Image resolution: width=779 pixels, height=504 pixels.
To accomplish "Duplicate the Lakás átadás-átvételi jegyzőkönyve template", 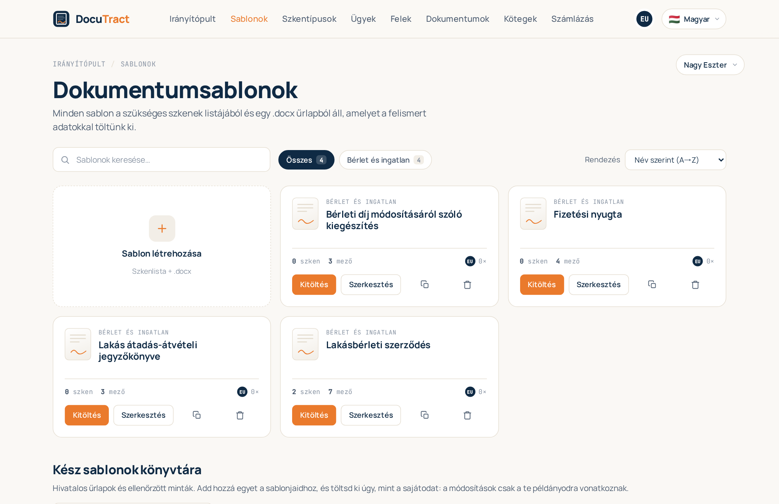I will [x=197, y=415].
